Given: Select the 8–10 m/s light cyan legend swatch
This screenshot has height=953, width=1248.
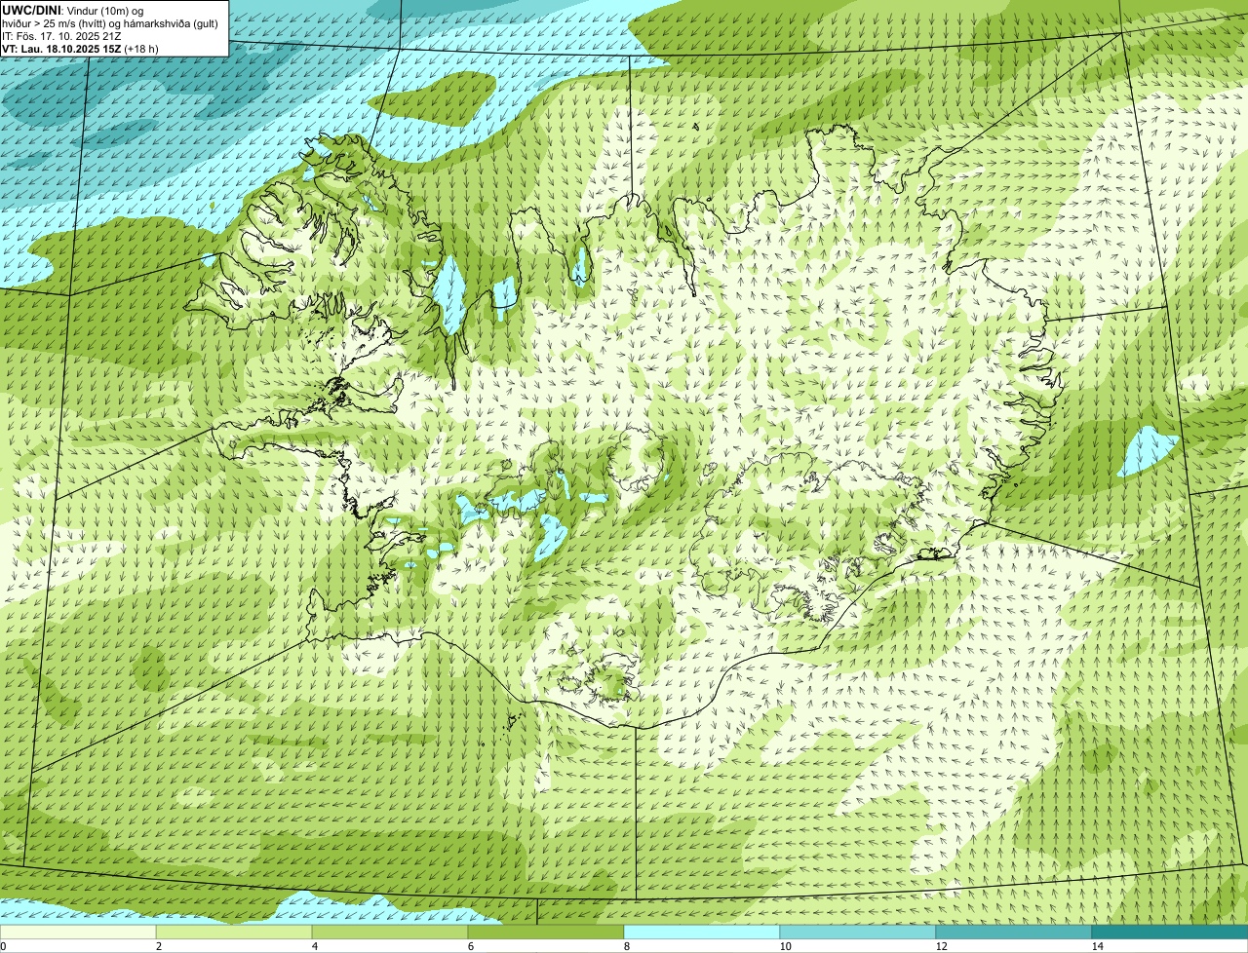Looking at the screenshot, I should pyautogui.click(x=702, y=932).
